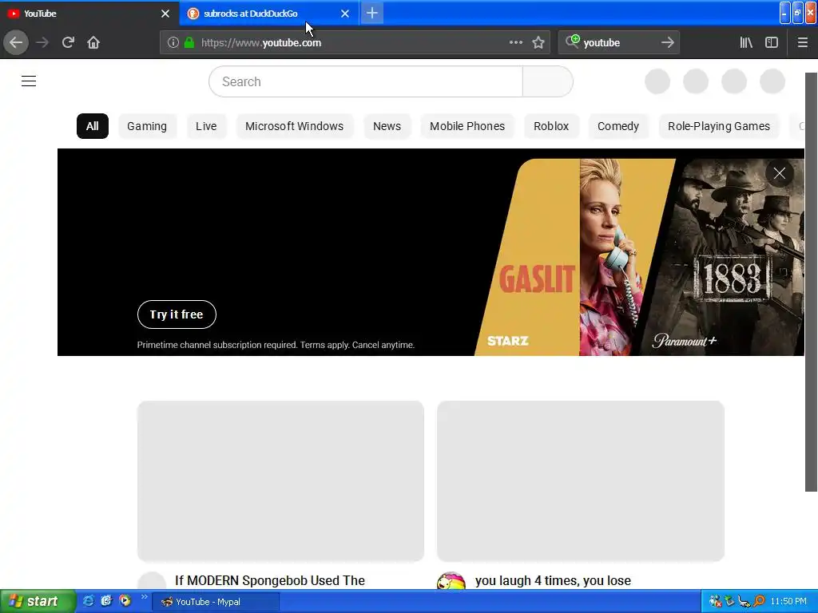Switch to subrocks at DuckDuckGo tab
This screenshot has height=613, width=818.
(261, 14)
